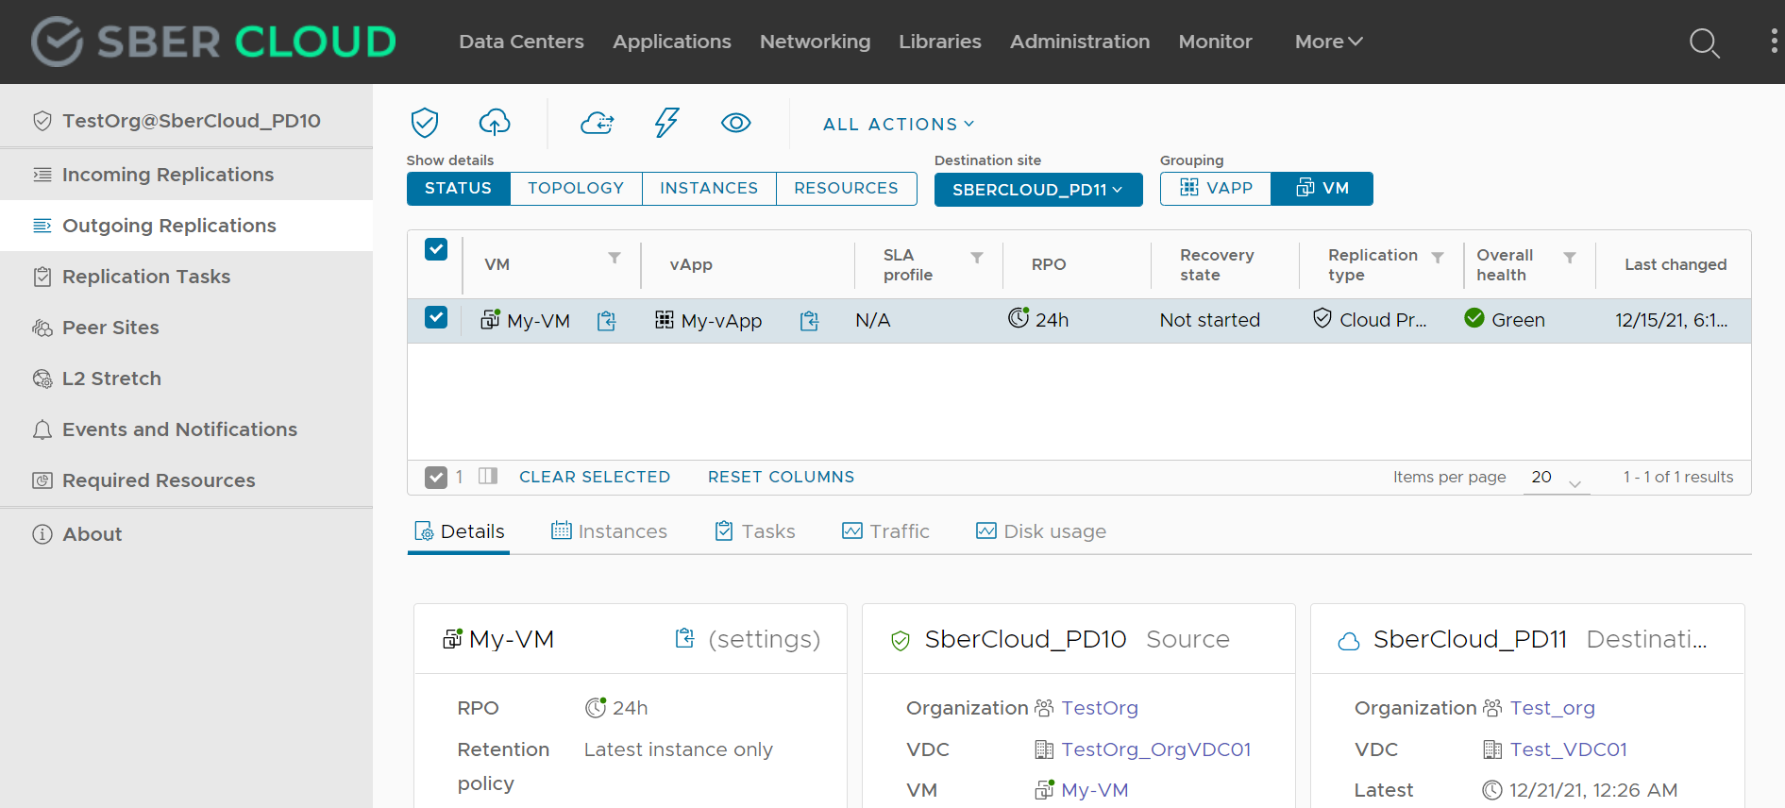Switch grouping to VAPP

click(x=1216, y=188)
